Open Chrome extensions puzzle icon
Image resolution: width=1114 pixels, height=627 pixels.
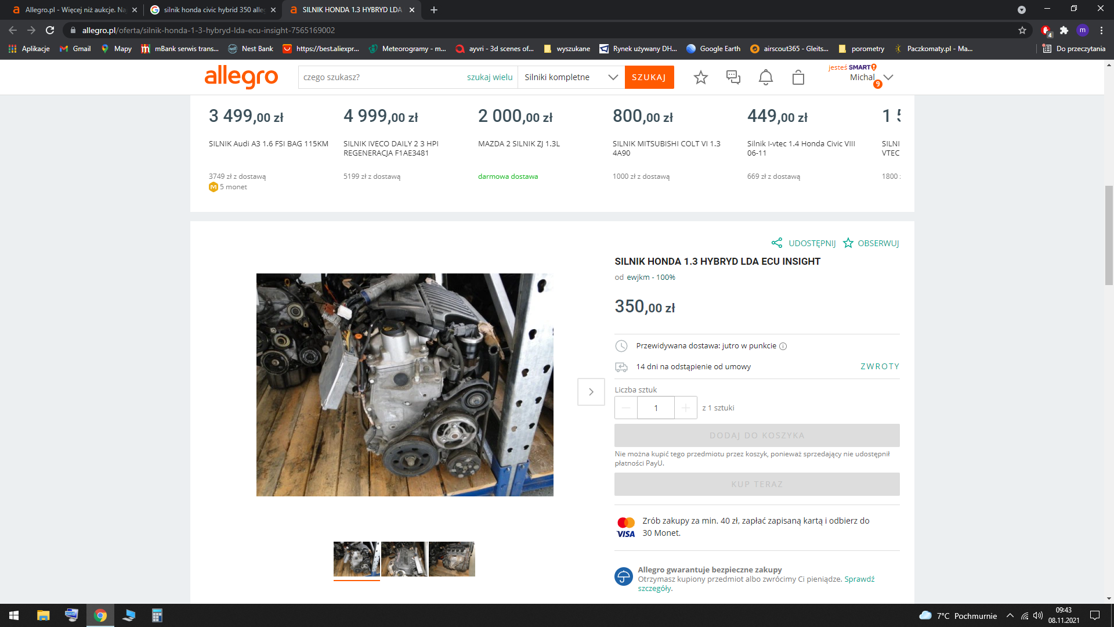[x=1064, y=30]
